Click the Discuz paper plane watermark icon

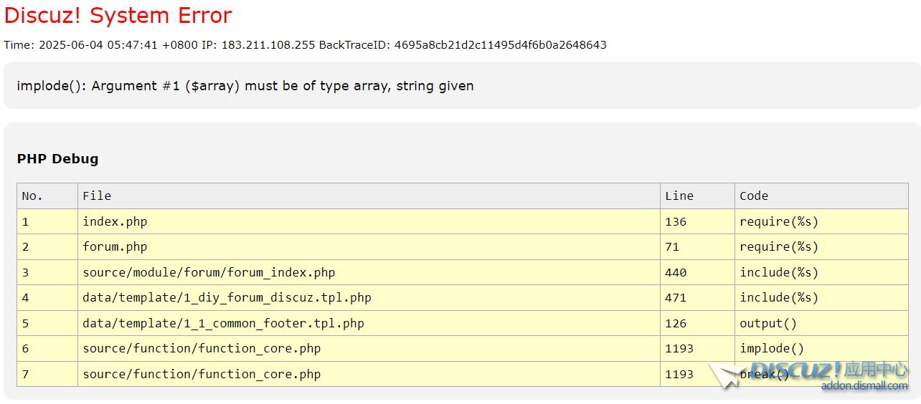click(726, 375)
